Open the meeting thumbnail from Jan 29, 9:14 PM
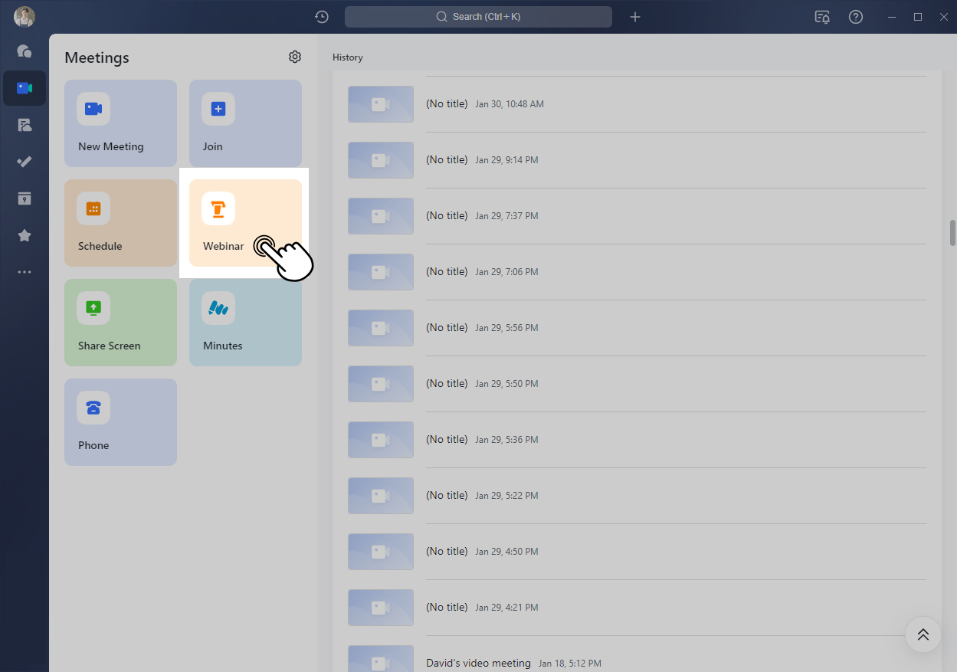The height and width of the screenshot is (672, 957). 381,160
